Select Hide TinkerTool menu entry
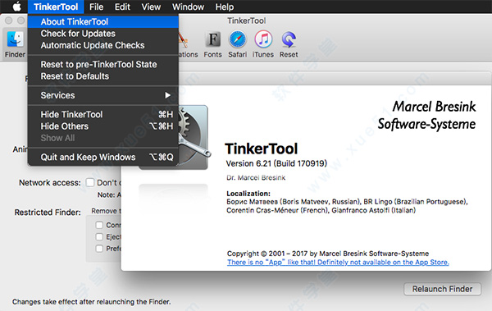Screen dimensions: 492x311 tap(103, 114)
